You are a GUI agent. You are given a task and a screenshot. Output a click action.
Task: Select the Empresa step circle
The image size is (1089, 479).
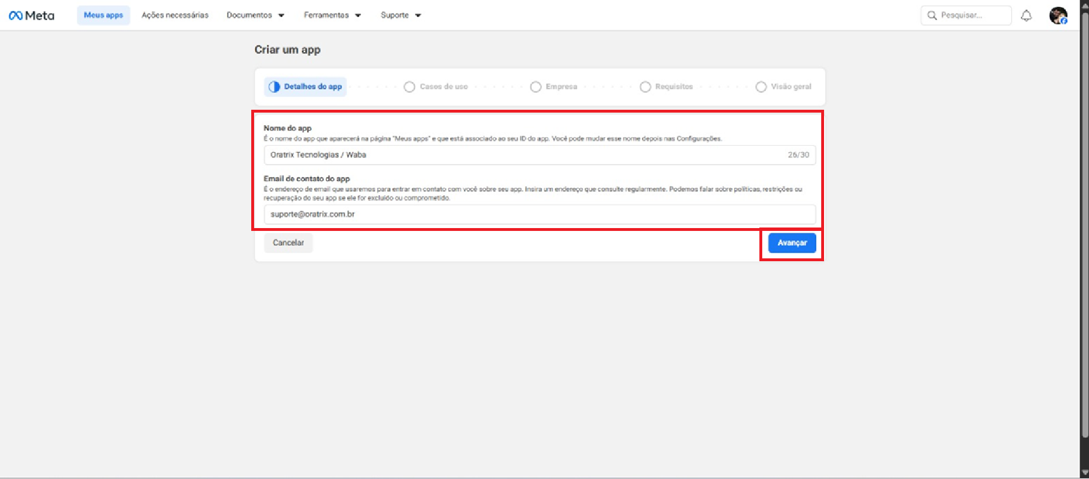tap(536, 87)
